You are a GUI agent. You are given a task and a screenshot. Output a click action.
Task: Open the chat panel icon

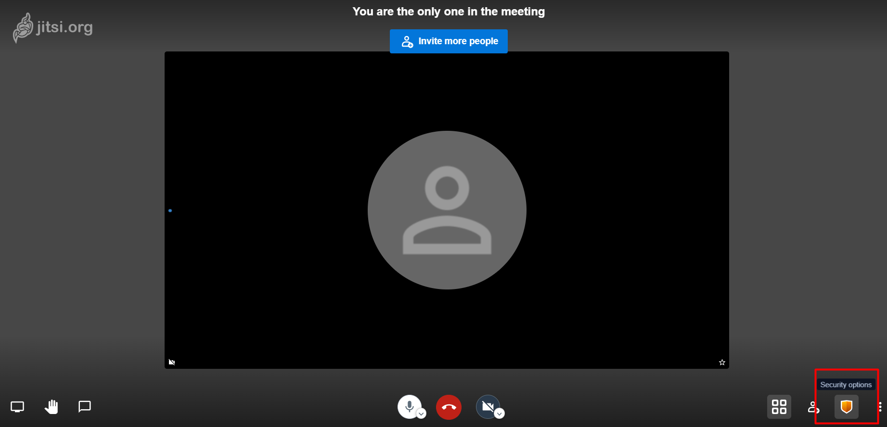85,407
